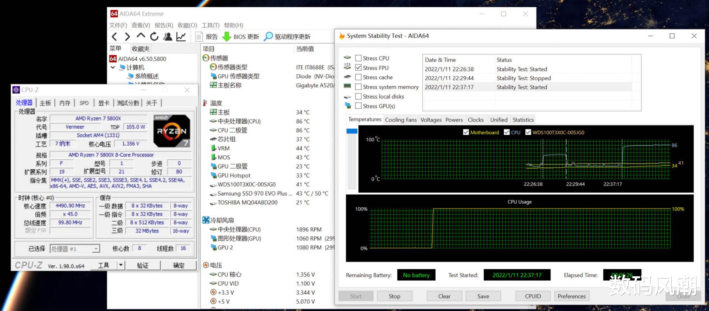Switch to CPU-Z SPD tab

[84, 103]
